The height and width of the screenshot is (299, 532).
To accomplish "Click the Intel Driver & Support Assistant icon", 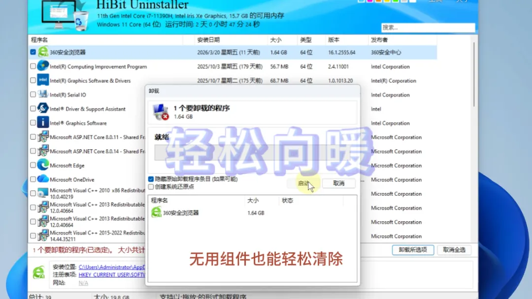I will point(43,108).
